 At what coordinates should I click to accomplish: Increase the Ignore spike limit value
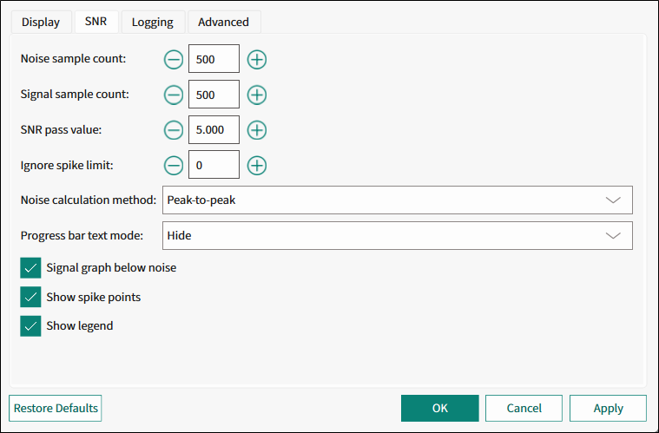(x=257, y=165)
